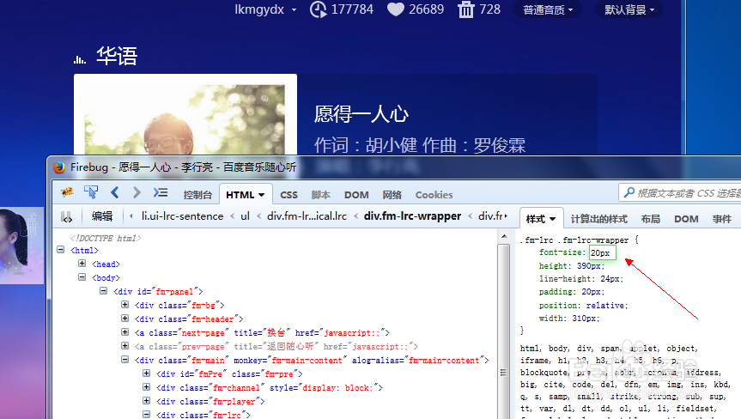This screenshot has width=741, height=419.
Task: Click the 华语 channel heading
Action: (117, 56)
